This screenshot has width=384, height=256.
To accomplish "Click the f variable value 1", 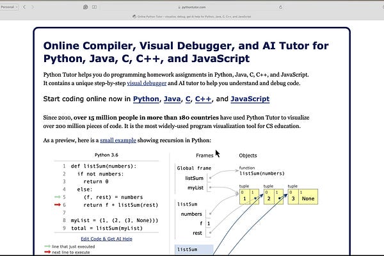I will point(209,223).
